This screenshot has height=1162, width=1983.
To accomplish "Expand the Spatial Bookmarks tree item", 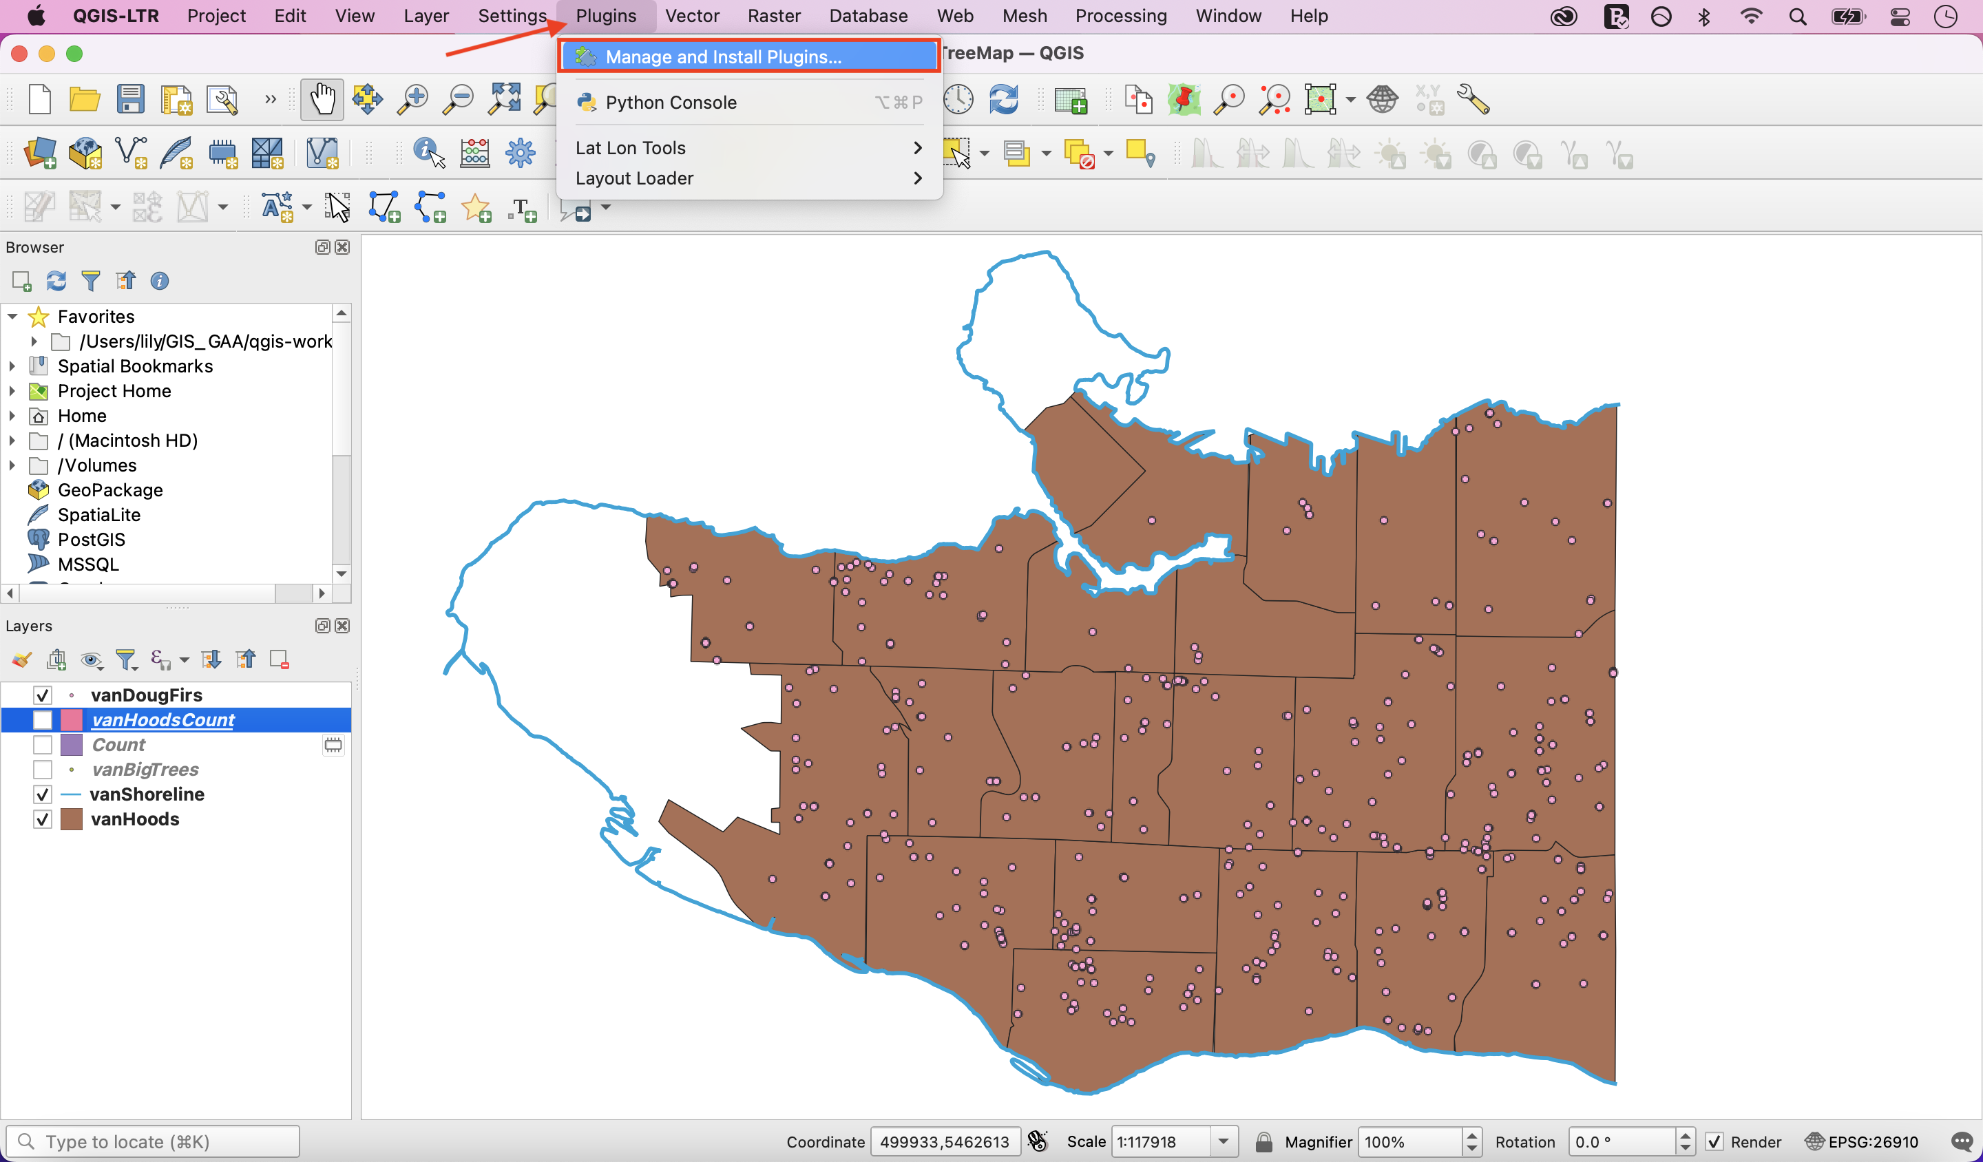I will (x=12, y=366).
